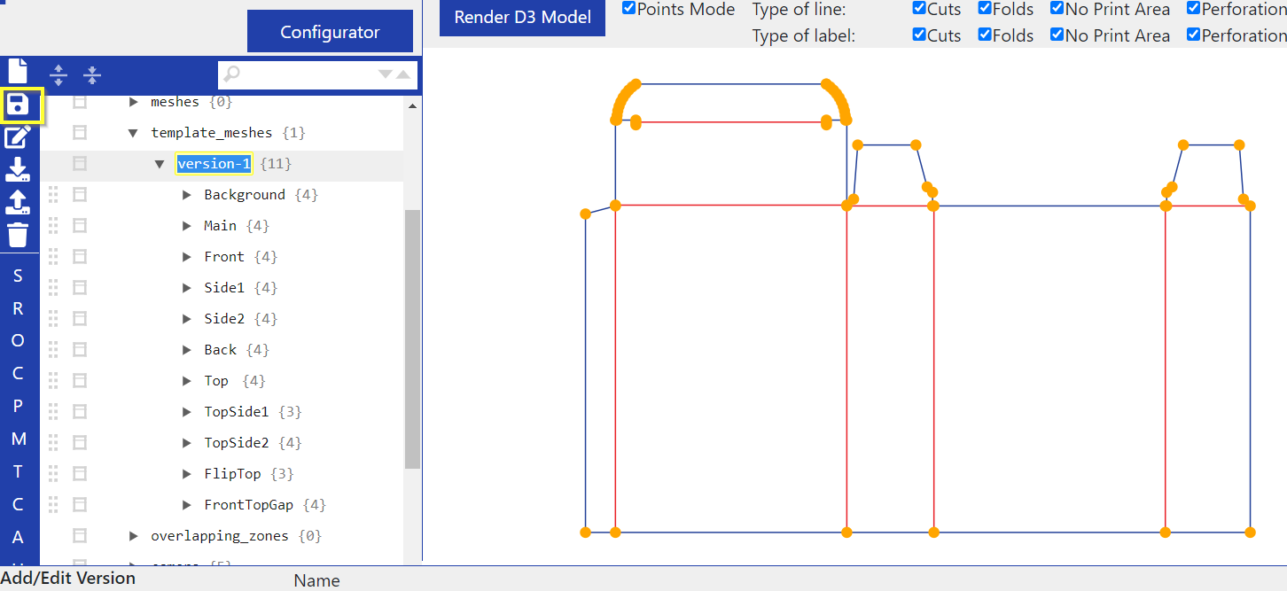The width and height of the screenshot is (1287, 591).
Task: Click the save disk icon
Action: coord(18,105)
